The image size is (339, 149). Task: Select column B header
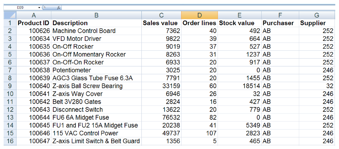96,15
